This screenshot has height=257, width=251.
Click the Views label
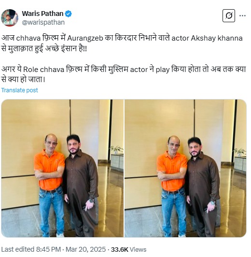138,249
